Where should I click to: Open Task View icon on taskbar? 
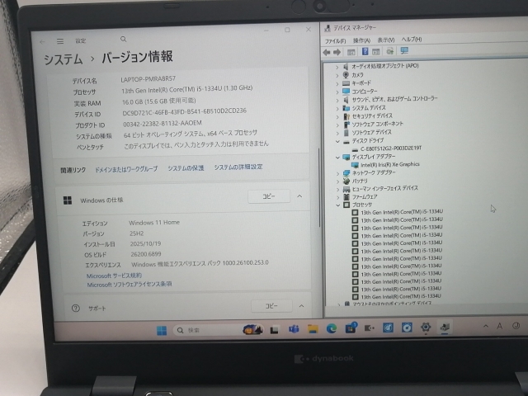tap(274, 330)
